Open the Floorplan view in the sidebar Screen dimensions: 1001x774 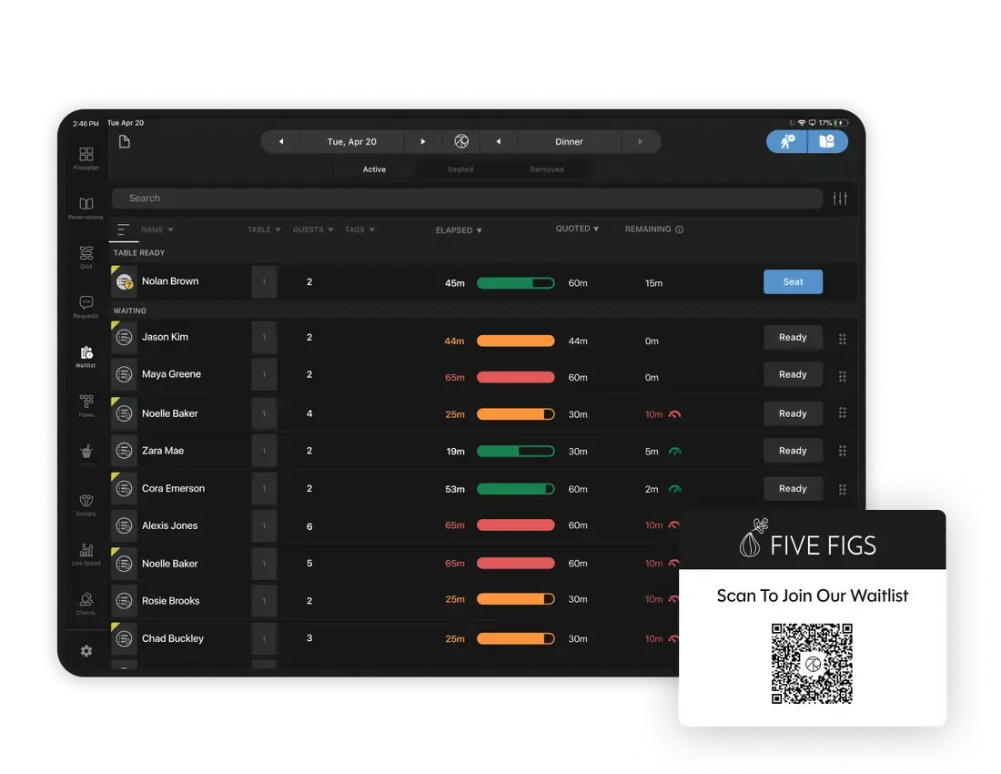coord(86,158)
